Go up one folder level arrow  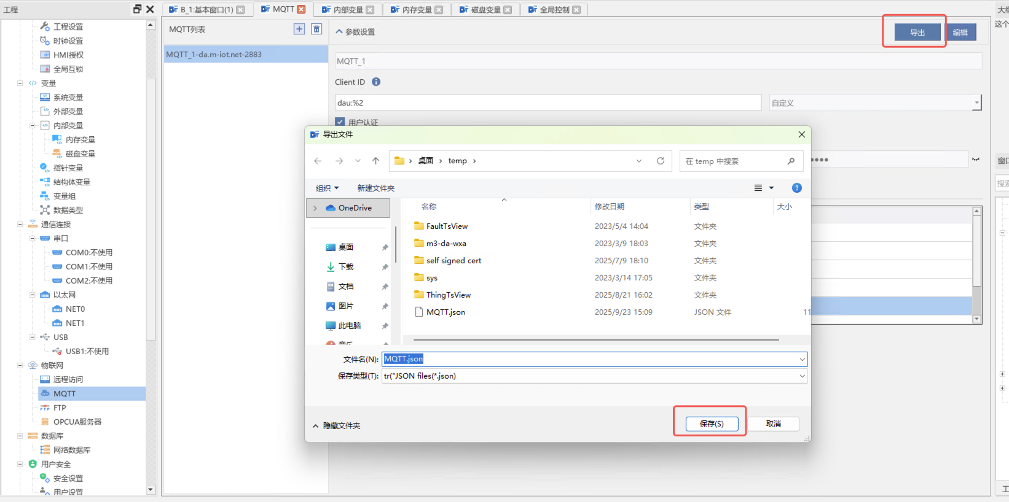375,161
